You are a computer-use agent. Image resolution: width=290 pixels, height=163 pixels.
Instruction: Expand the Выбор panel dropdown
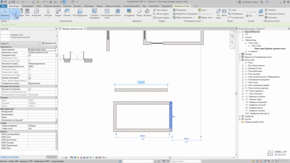click(5, 21)
